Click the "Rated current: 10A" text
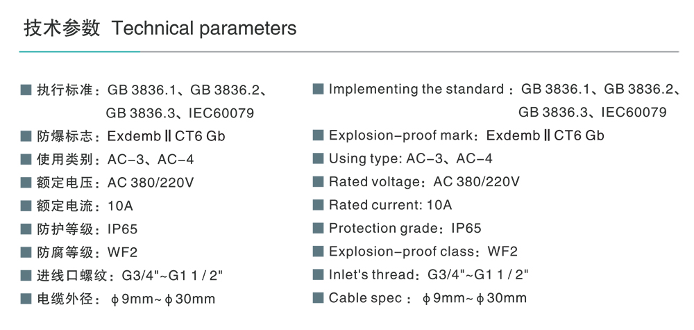 pos(390,205)
